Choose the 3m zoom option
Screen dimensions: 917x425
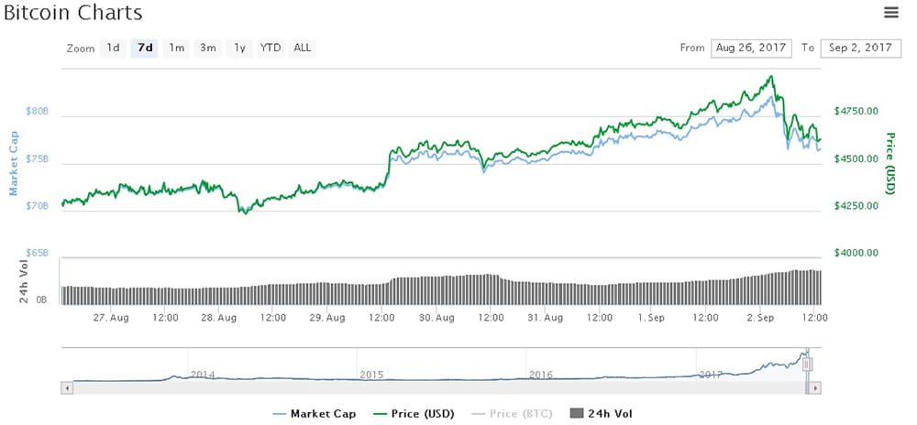pyautogui.click(x=207, y=48)
